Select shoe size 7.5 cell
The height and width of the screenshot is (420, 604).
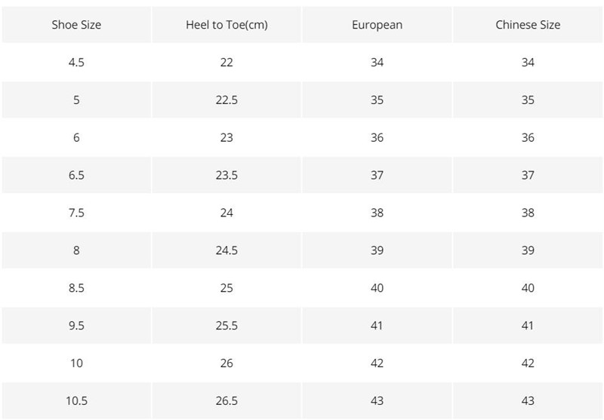76,213
